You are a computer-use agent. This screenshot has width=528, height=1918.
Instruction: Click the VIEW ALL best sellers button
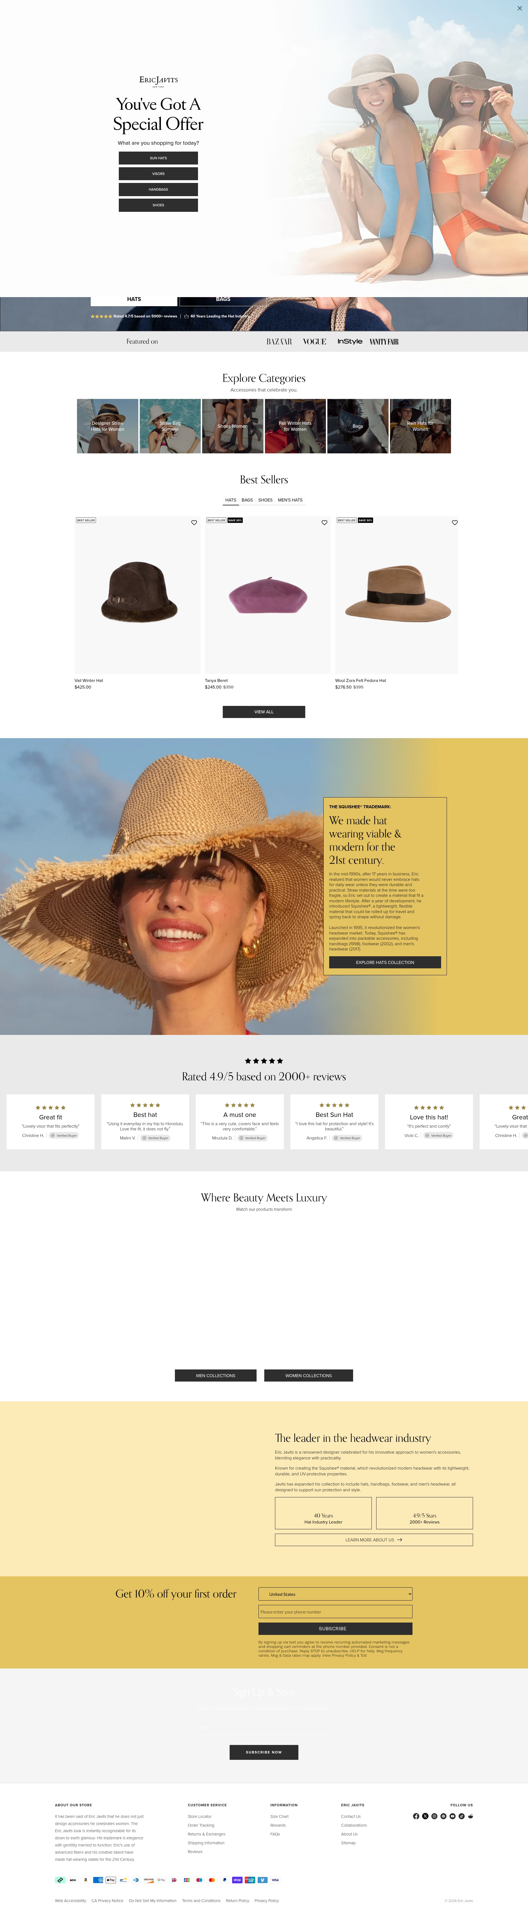[x=264, y=712]
